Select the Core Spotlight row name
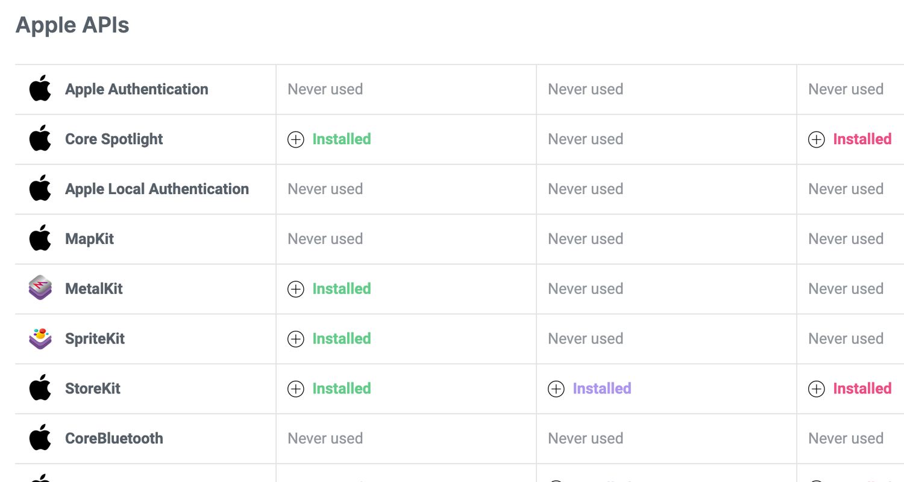 (x=114, y=139)
